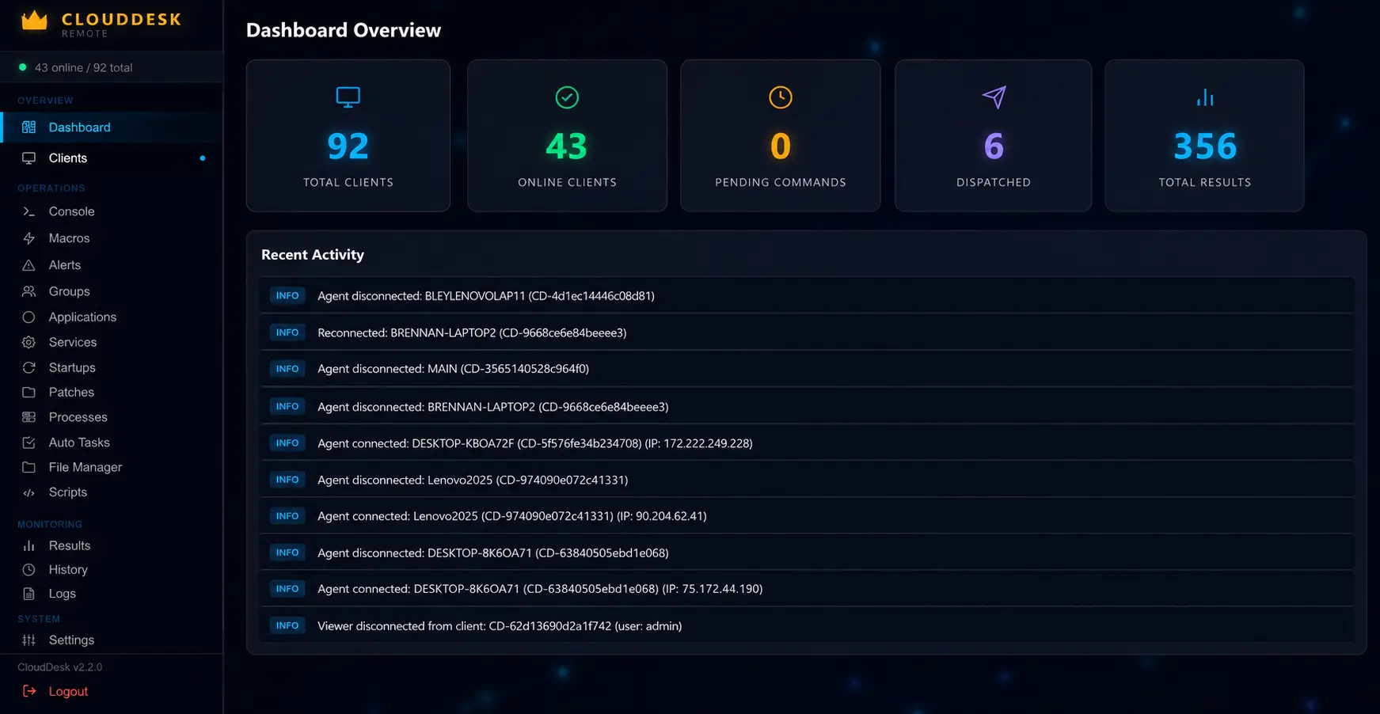Image resolution: width=1380 pixels, height=714 pixels.
Task: Click the '43 online / 92 total' status text
Action: click(x=84, y=67)
